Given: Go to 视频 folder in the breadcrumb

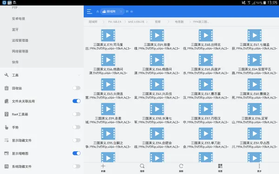Looking at the screenshot, I should [x=158, y=22].
